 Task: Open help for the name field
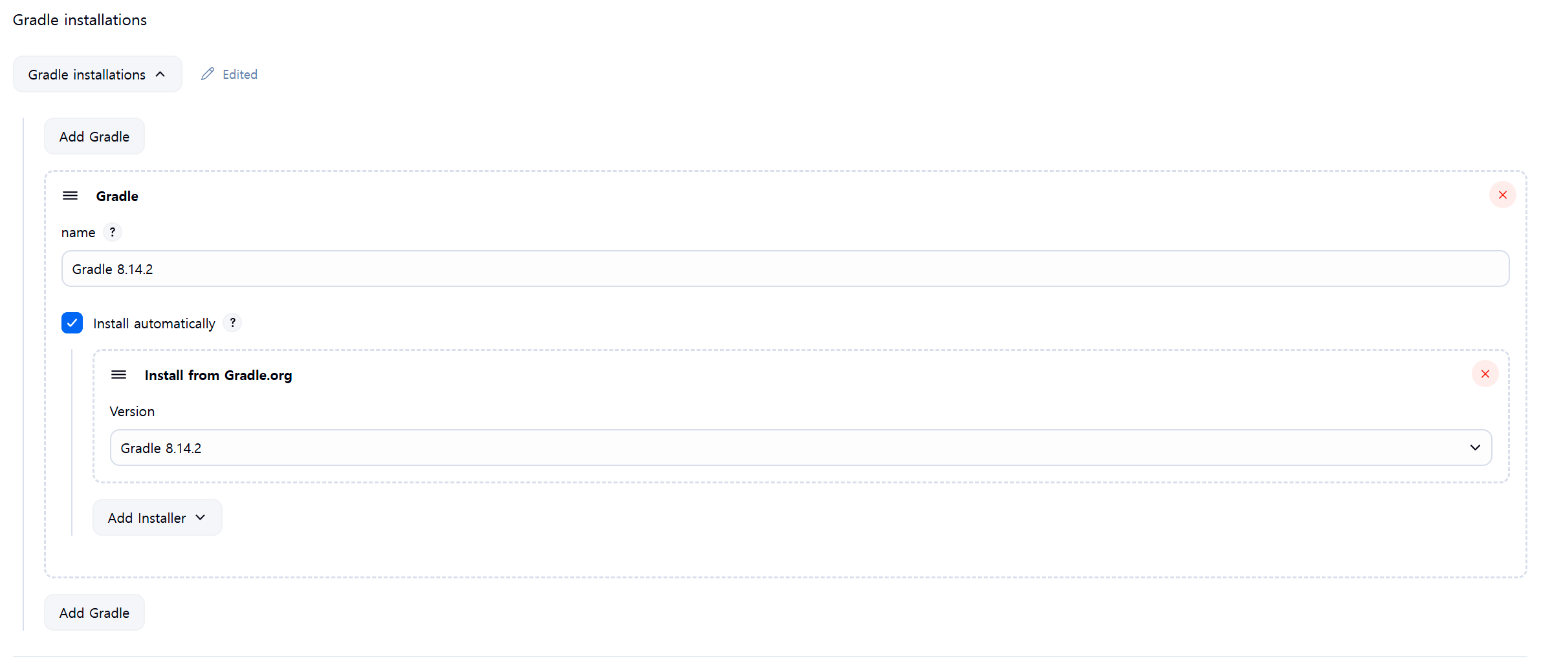click(x=113, y=232)
